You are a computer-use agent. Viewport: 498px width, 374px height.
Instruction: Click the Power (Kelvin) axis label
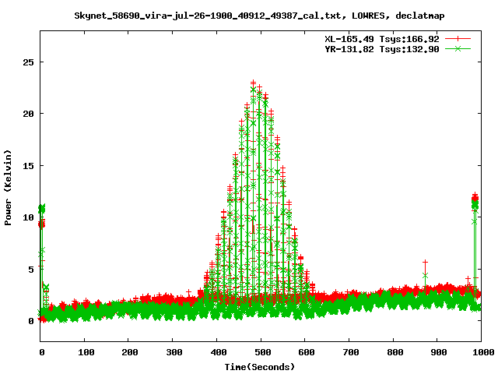[x=8, y=188]
